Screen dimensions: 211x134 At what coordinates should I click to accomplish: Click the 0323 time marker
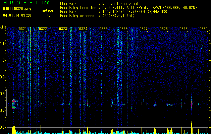tap(63, 28)
